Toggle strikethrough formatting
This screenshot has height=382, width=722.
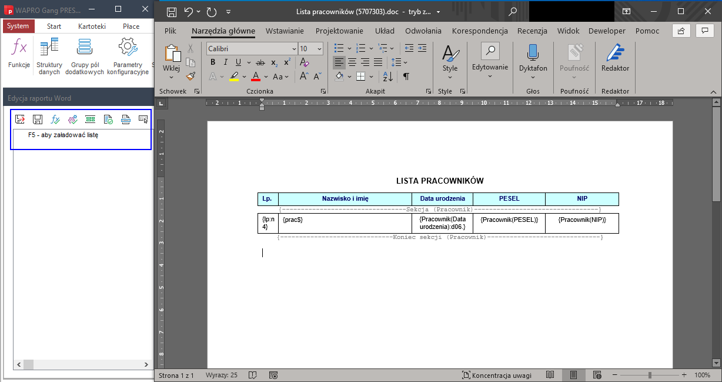(x=260, y=62)
